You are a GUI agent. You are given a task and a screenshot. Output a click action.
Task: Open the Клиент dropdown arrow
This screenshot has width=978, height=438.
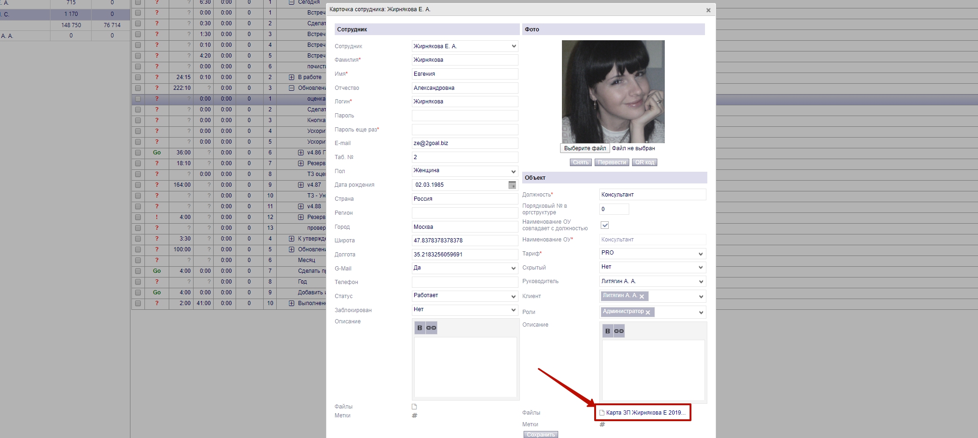click(701, 297)
